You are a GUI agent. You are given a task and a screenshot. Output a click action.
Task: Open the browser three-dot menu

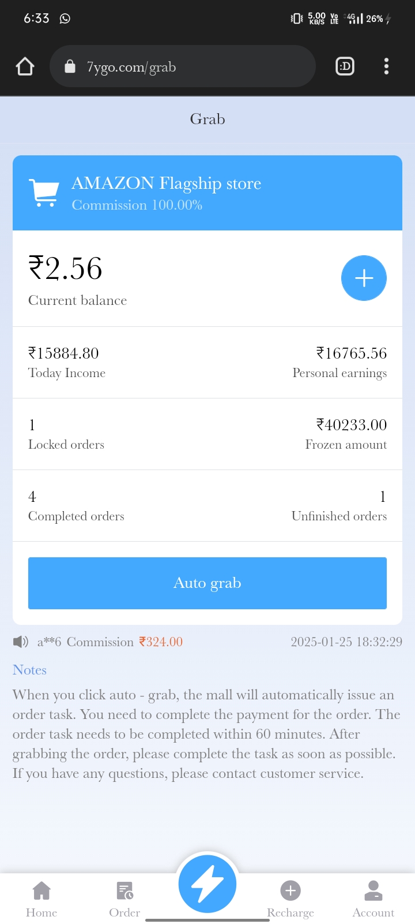(x=386, y=66)
